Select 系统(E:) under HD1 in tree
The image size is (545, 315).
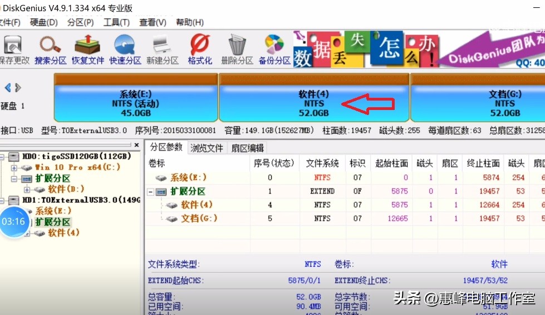pyautogui.click(x=53, y=211)
